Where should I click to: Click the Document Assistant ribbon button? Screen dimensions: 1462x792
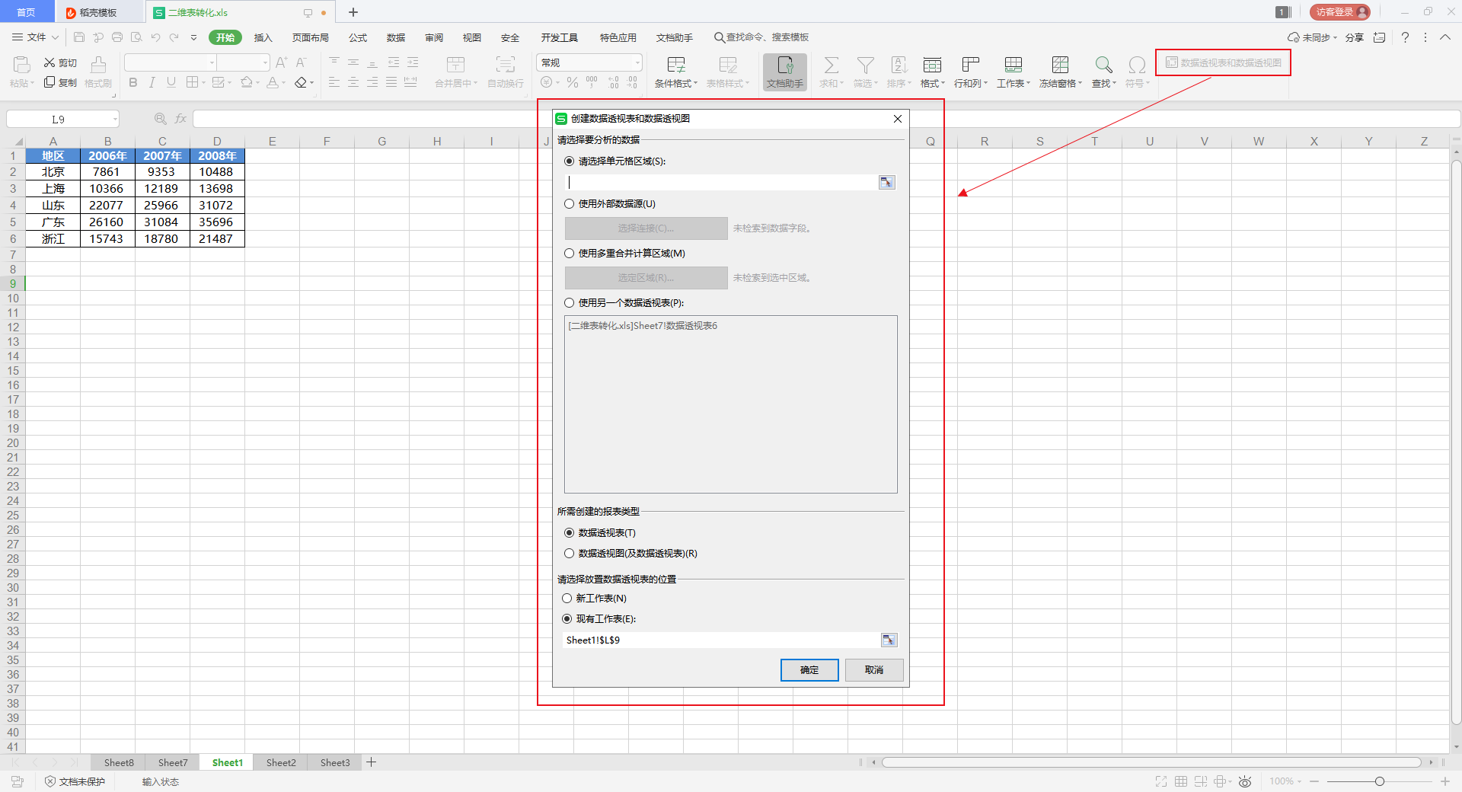click(x=785, y=72)
